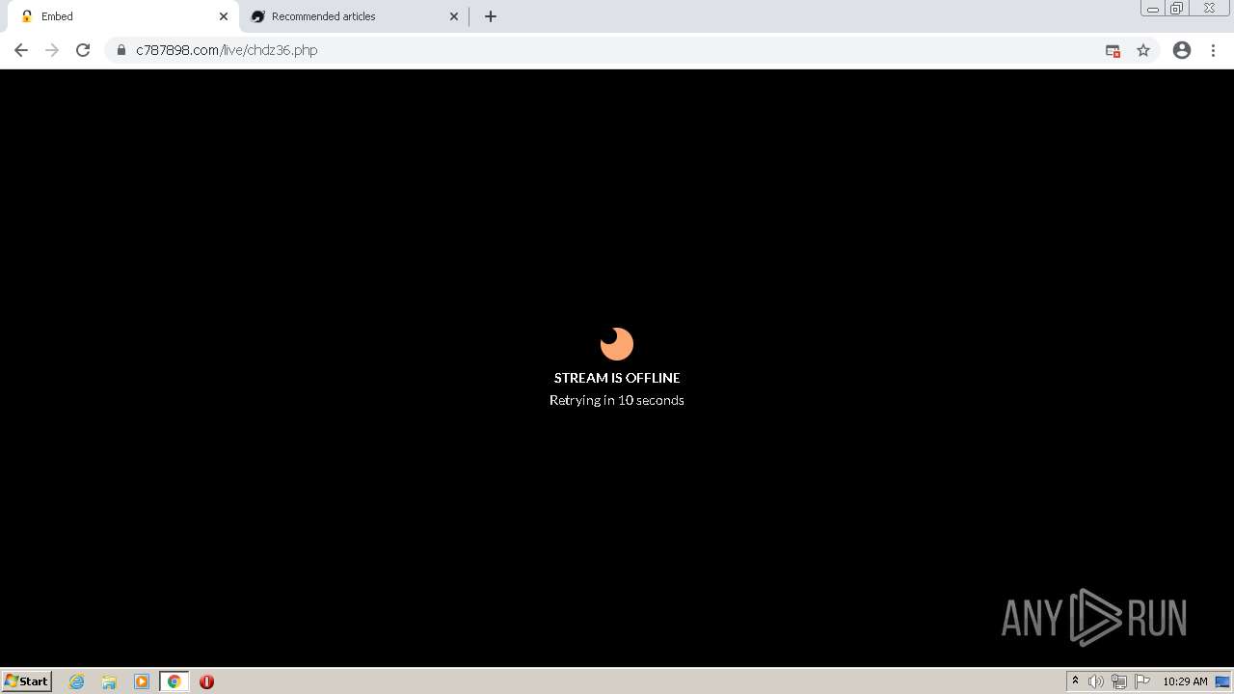The height and width of the screenshot is (694, 1234).
Task: Click the show desktop tray icon
Action: click(1222, 681)
